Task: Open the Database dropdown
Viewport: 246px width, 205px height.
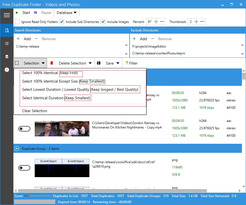Action: pos(67,13)
